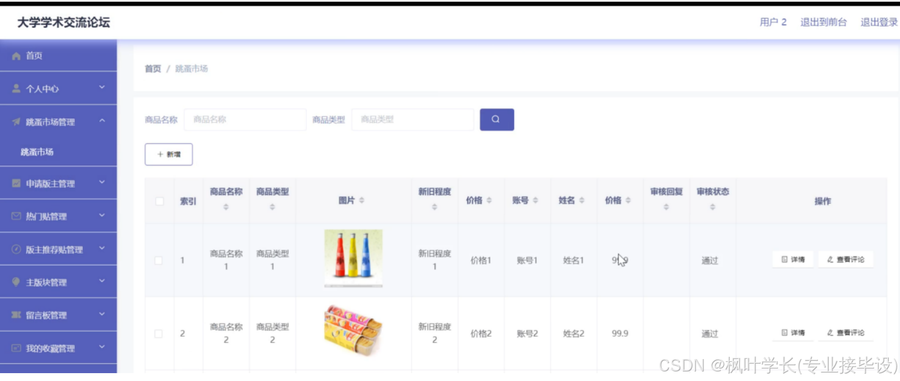
Task: Click the 大学学术交流论坛 title
Action: click(x=64, y=22)
